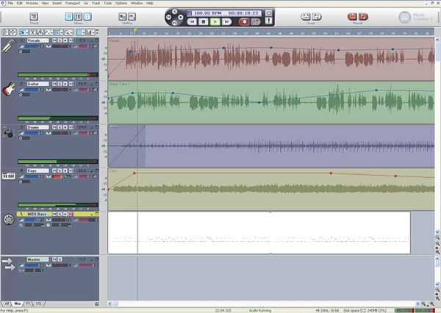This screenshot has height=313, width=441.
Task: Adjust the Master bus volume slider
Action: pyautogui.click(x=35, y=265)
